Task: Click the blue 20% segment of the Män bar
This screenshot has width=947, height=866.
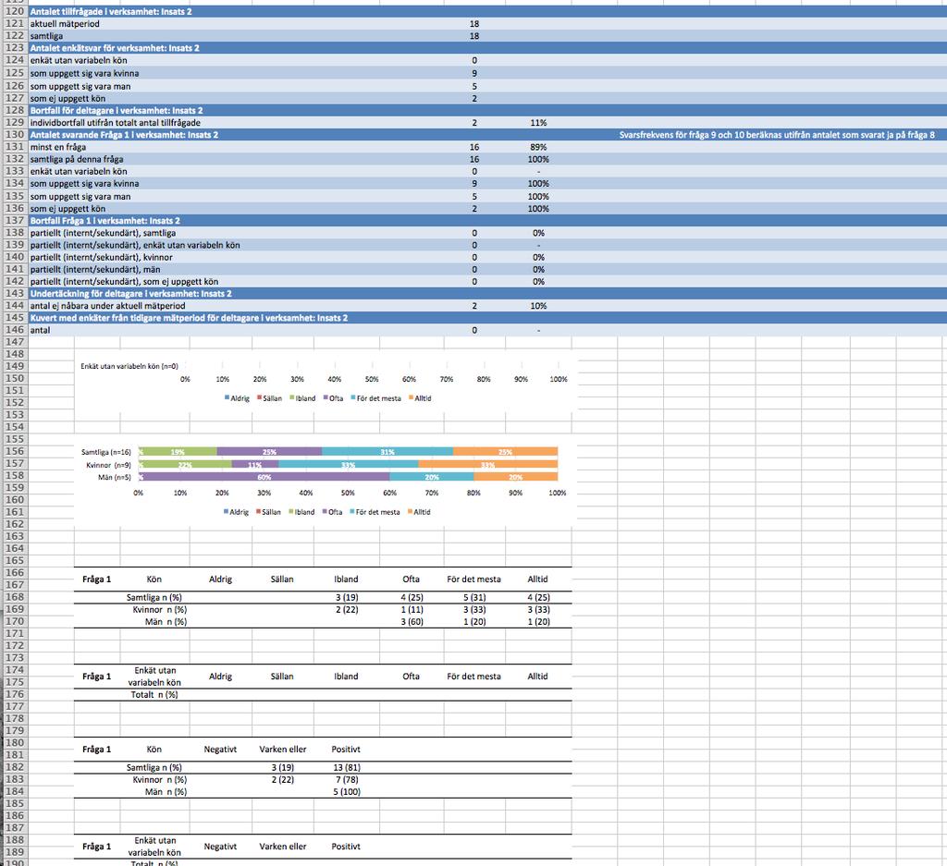Action: coord(432,477)
